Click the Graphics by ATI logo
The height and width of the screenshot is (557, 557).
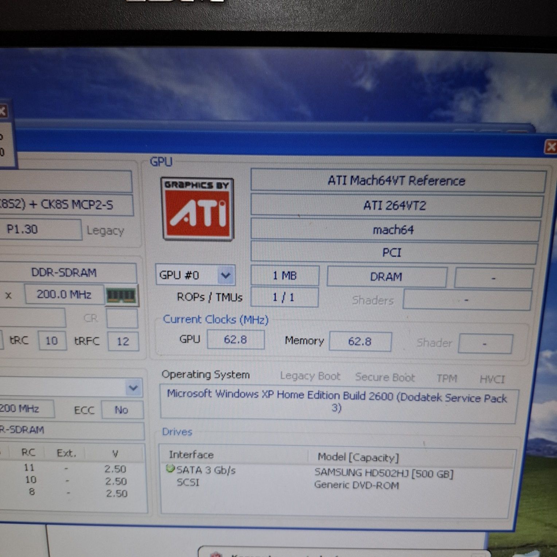tap(197, 209)
